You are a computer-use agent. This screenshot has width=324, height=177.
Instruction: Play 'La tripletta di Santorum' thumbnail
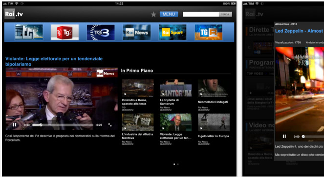pyautogui.click(x=175, y=88)
